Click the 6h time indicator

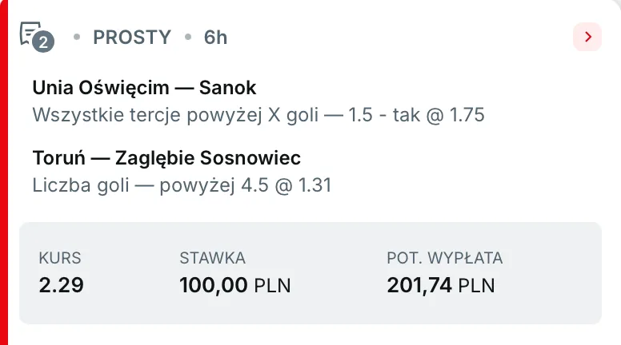215,38
